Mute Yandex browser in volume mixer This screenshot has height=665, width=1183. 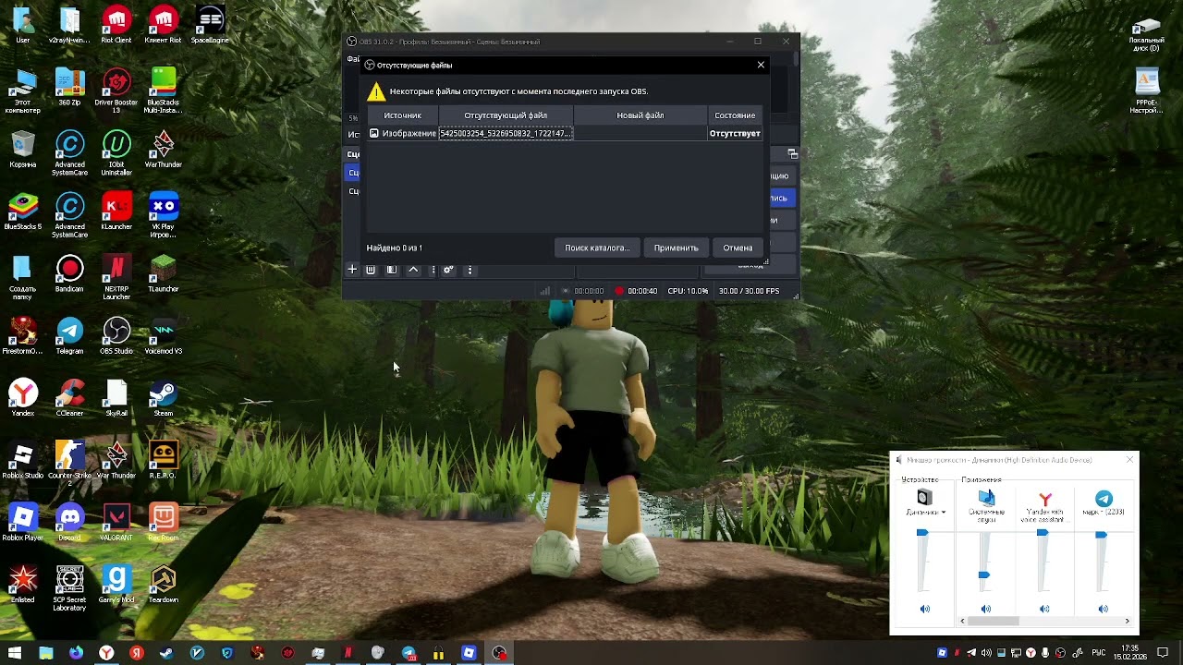coord(1044,609)
